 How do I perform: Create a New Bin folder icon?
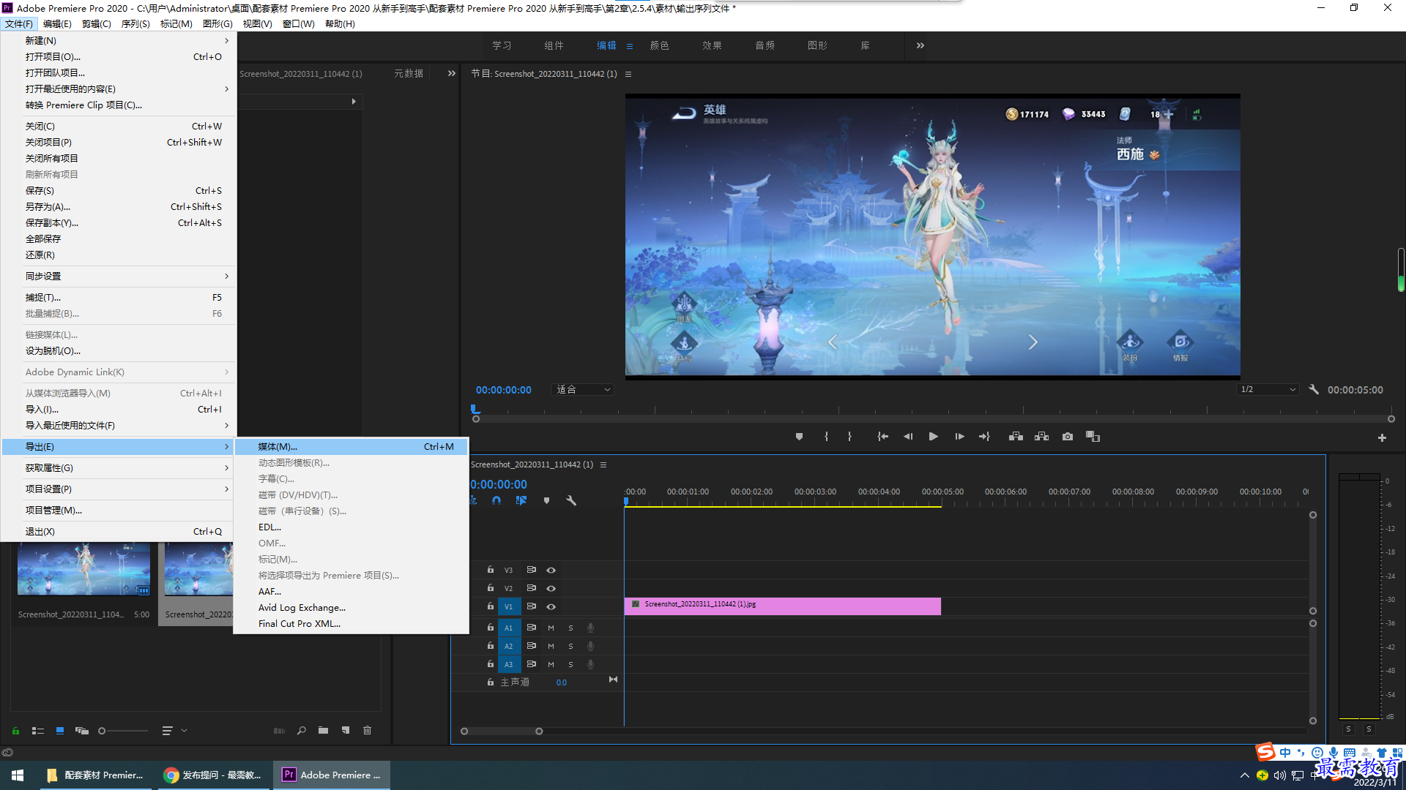323,731
